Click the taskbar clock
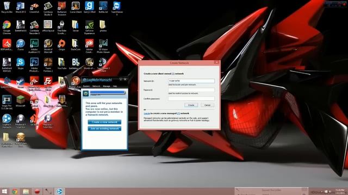Viewport: 348px width, 195px height. tap(340, 191)
